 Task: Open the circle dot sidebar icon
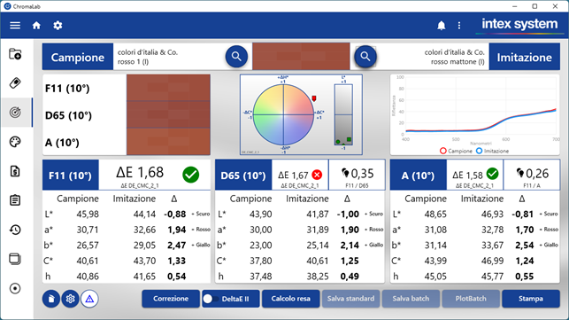tap(15, 288)
